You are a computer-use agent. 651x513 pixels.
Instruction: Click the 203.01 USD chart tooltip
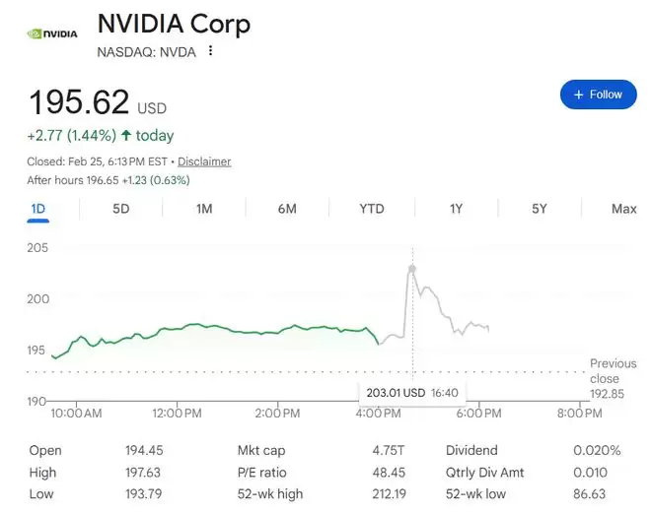click(411, 392)
